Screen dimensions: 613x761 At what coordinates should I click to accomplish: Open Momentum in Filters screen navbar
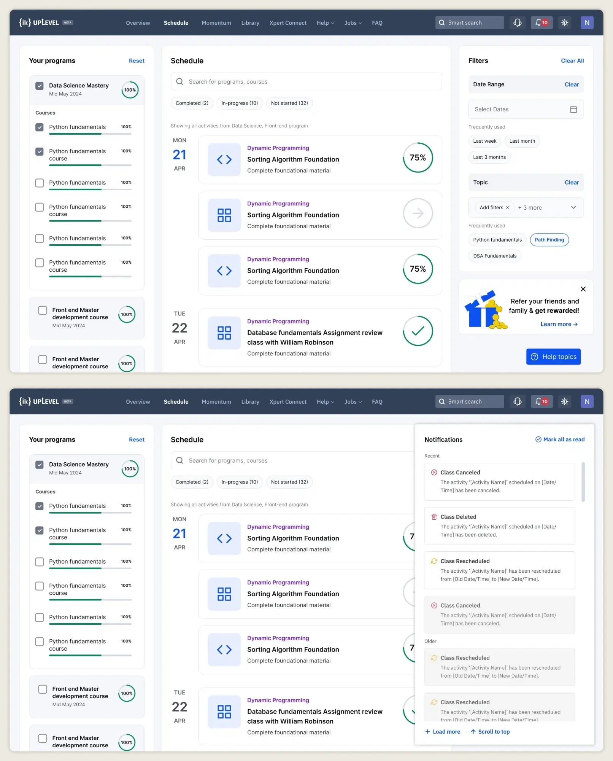click(x=216, y=23)
